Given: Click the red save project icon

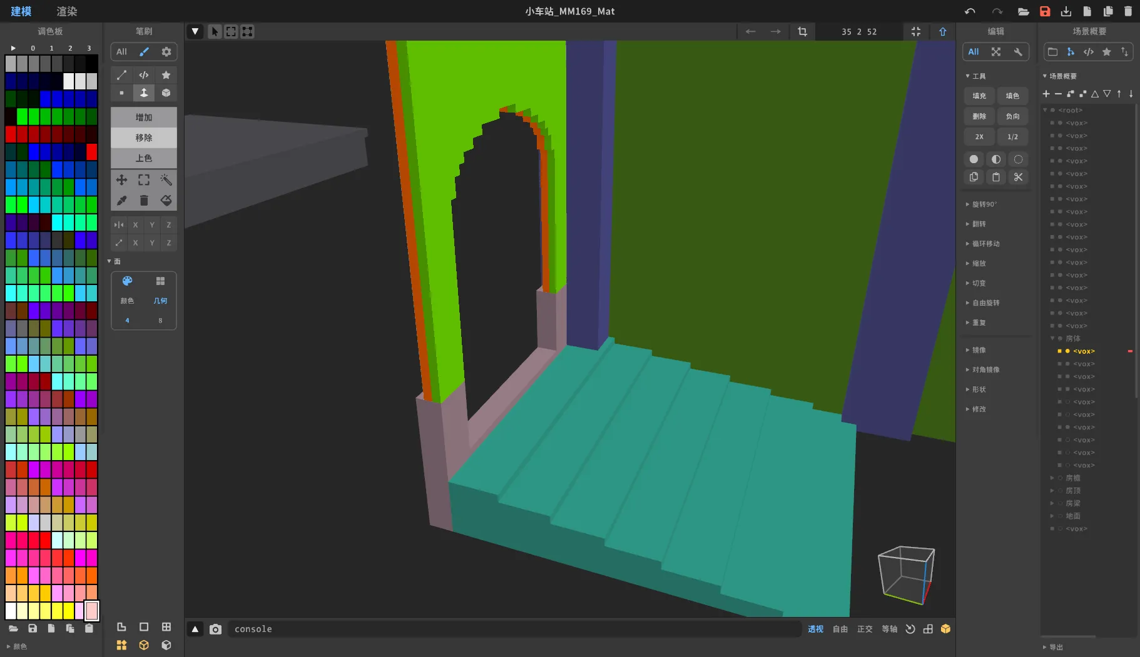Looking at the screenshot, I should (1045, 11).
